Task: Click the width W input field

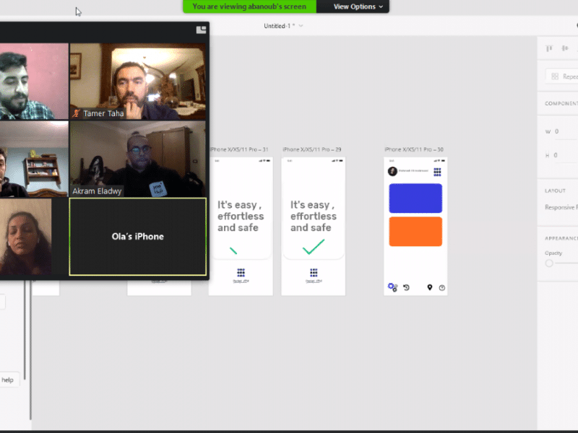Action: point(566,131)
